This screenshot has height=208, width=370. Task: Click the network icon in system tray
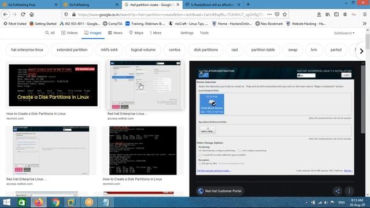(x=320, y=202)
